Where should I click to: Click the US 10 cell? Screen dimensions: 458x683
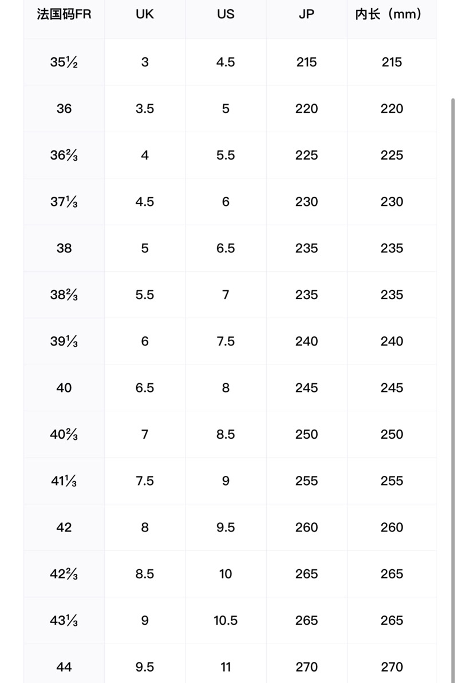tap(226, 574)
